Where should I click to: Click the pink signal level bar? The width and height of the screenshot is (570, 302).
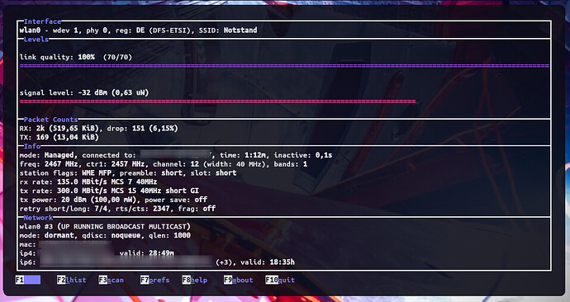click(217, 101)
